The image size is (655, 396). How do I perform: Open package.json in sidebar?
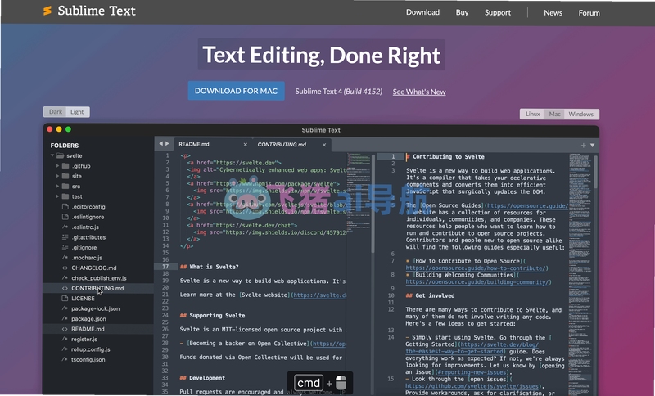click(x=88, y=319)
